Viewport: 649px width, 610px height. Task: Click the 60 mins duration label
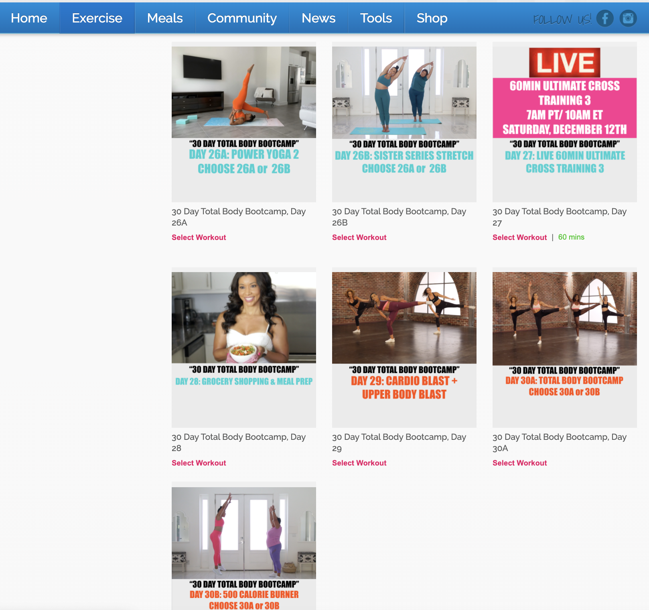click(x=571, y=237)
